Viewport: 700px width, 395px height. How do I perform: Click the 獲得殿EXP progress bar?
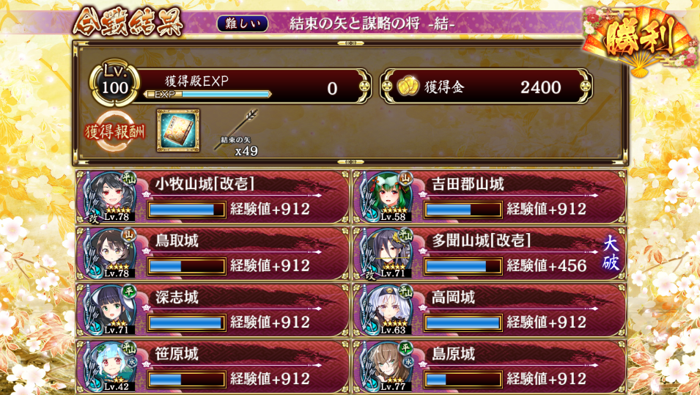coord(208,95)
